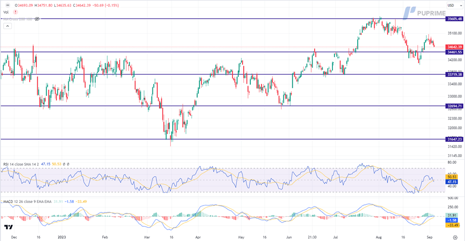Viewport: 465px width, 241px height.
Task: Click the high value H34751.80 in OHLC header
Action: (44, 5)
